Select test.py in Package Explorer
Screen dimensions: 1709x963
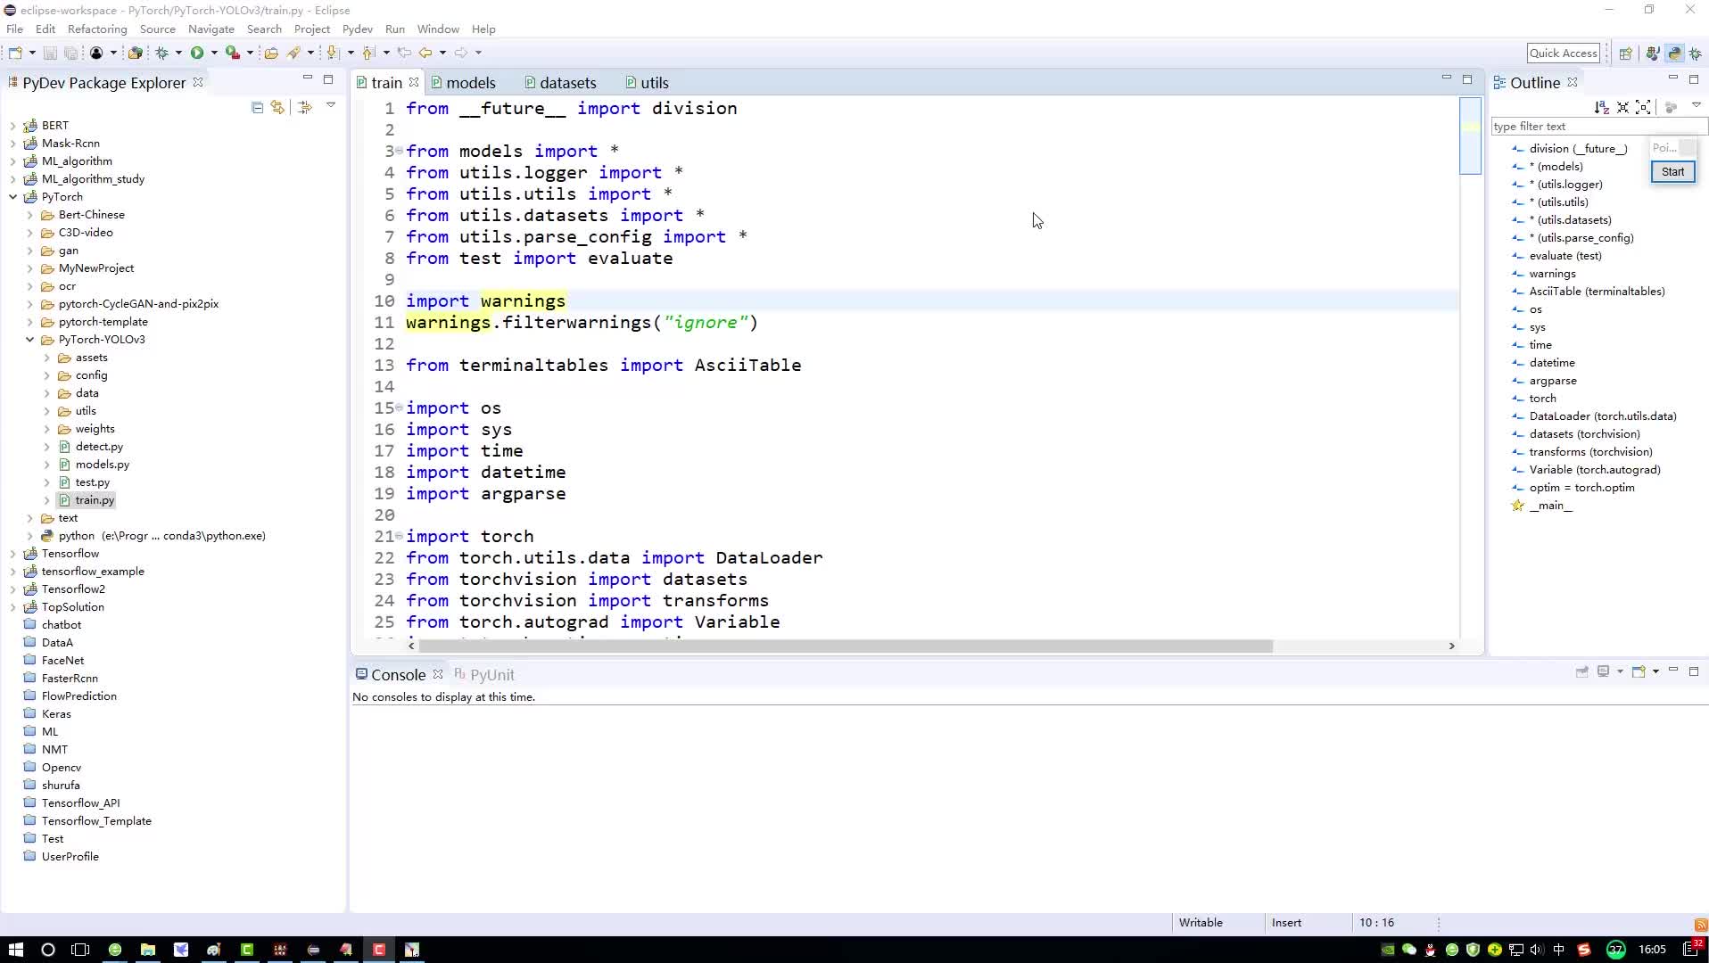pyautogui.click(x=92, y=482)
